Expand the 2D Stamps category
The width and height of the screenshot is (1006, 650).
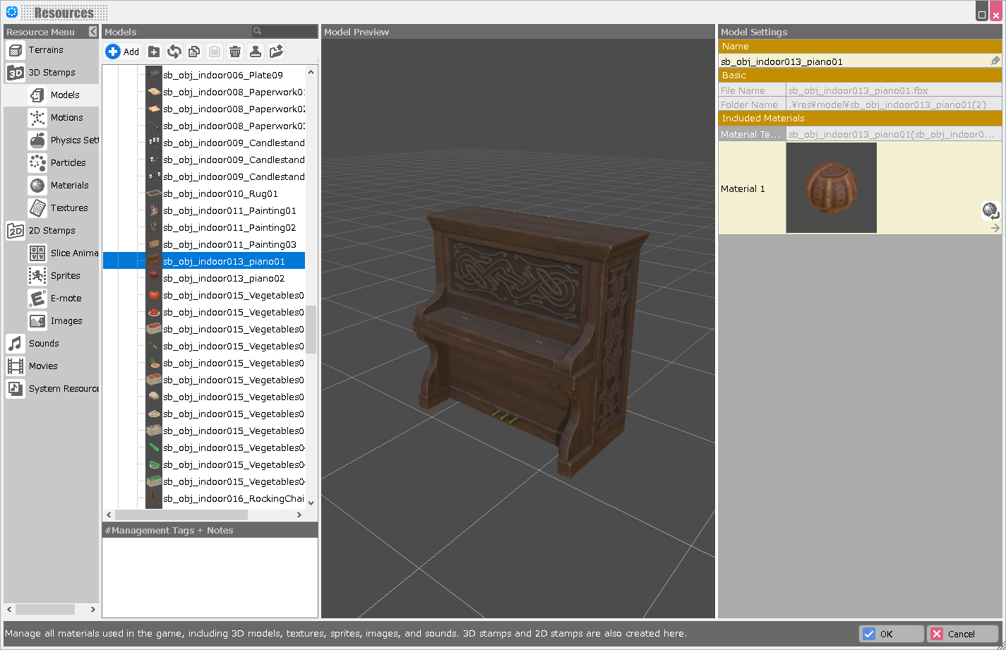tap(52, 231)
